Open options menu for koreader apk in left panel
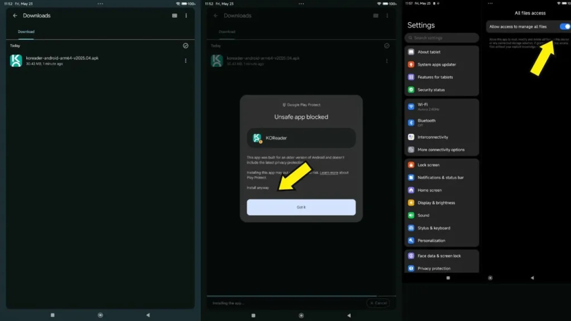The width and height of the screenshot is (571, 321). [186, 61]
